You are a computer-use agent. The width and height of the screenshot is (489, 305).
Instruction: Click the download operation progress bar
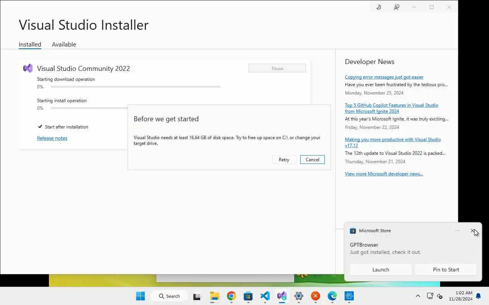pyautogui.click(x=136, y=87)
